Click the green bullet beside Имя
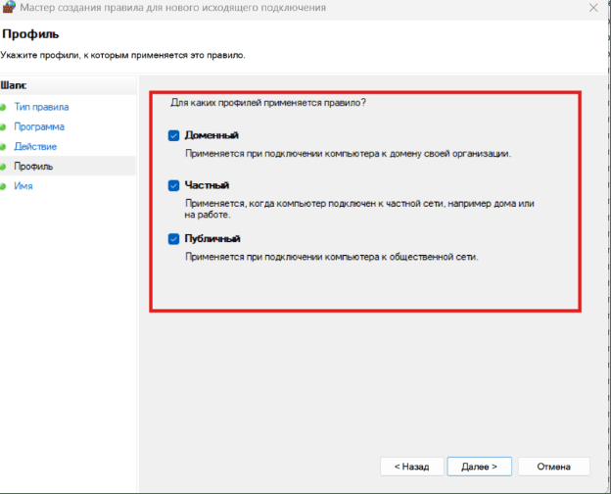 pyautogui.click(x=4, y=185)
